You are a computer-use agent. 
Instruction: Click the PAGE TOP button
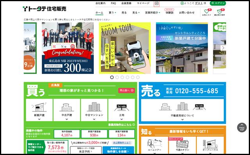[x=242, y=127]
